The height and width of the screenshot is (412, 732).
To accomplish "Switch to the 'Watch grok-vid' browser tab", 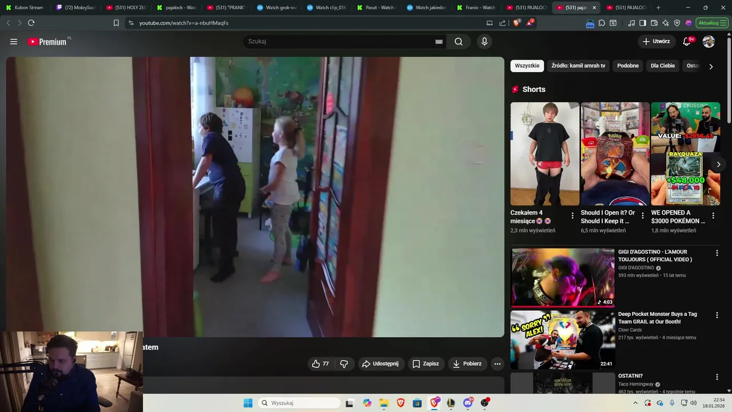I will [x=276, y=7].
